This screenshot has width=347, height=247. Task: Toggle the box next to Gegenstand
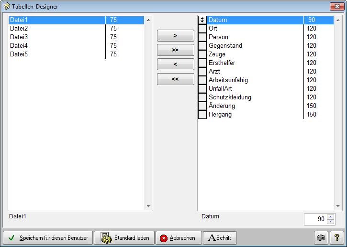202,46
